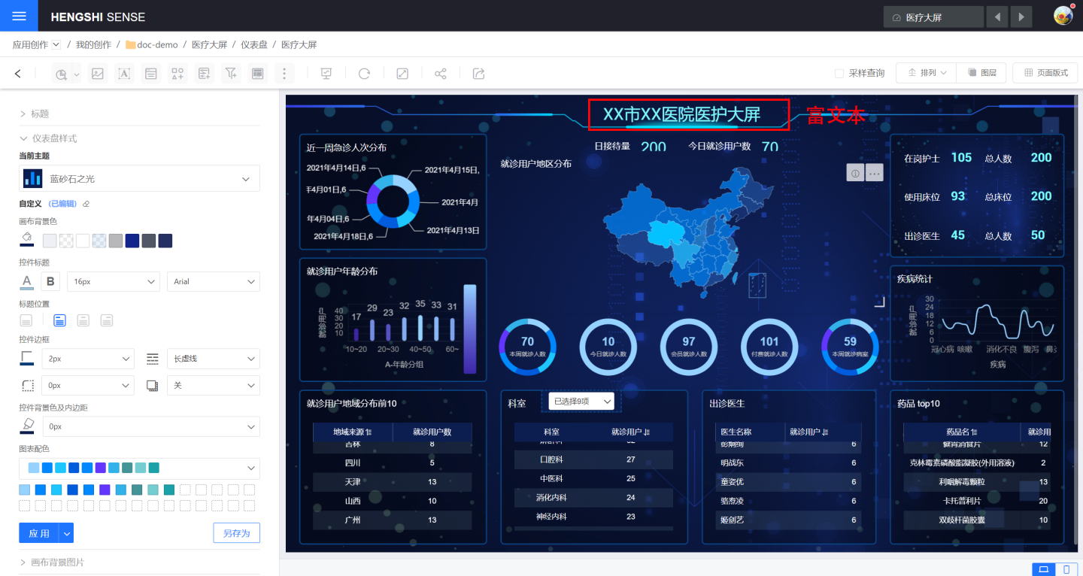This screenshot has width=1083, height=576.
Task: Click the 另存为 save-as button
Action: pos(236,533)
